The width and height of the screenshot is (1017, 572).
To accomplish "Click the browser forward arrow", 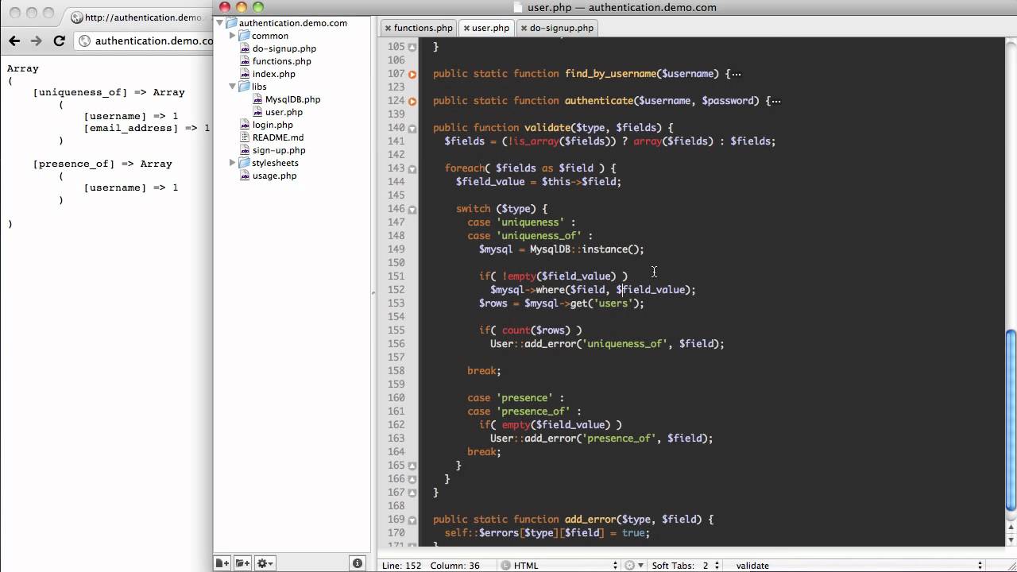I will click(36, 41).
